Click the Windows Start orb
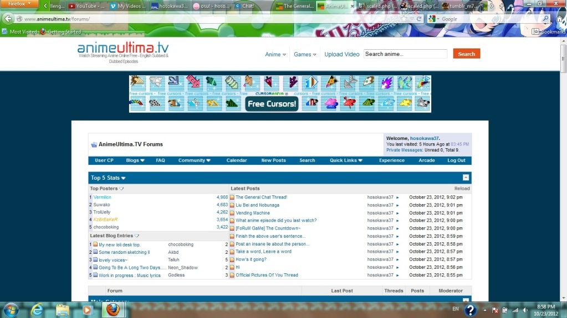Viewport: 567px width, 318px height. [x=11, y=309]
